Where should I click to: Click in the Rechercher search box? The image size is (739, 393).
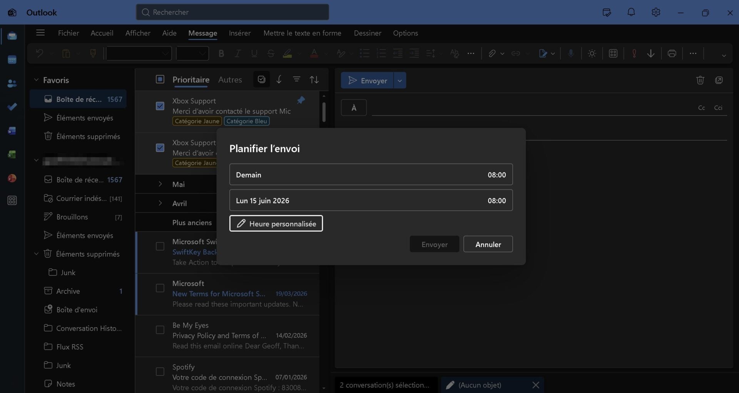click(232, 12)
